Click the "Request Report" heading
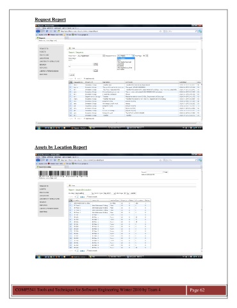The image size is (237, 308). (50, 19)
